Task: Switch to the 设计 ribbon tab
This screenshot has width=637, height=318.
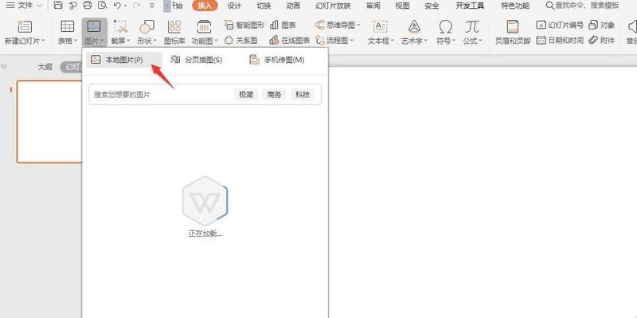Action: pos(234,6)
